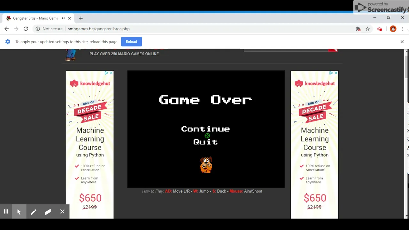The height and width of the screenshot is (230, 409).
Task: Click the AdChoices icon on the left ad
Action: coord(106,73)
